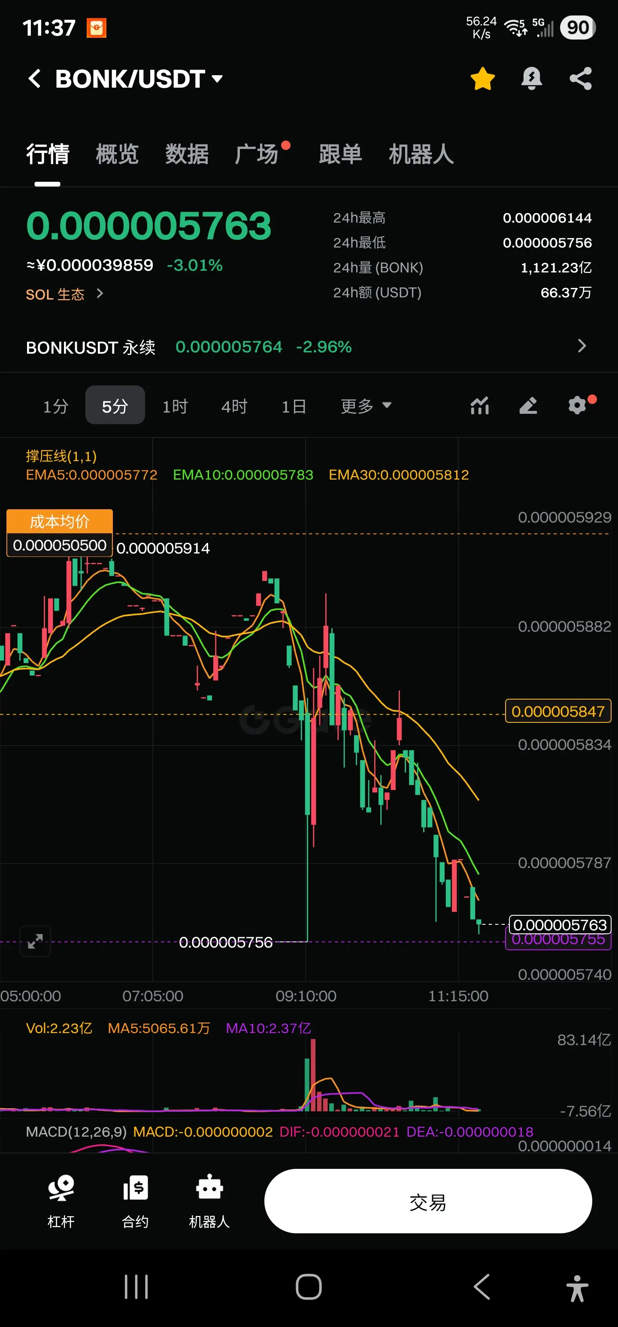Image resolution: width=618 pixels, height=1327 pixels.
Task: Toggle the yellow favorite star
Action: tap(483, 79)
